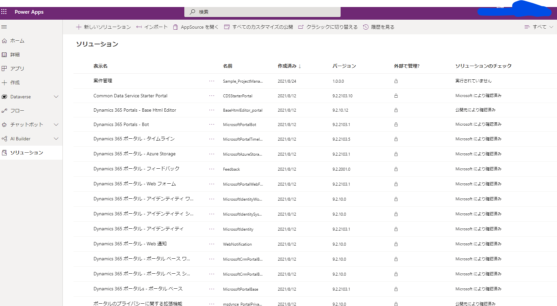This screenshot has height=306, width=557.
Task: Sort by 外部で管理? column header
Action: point(407,66)
